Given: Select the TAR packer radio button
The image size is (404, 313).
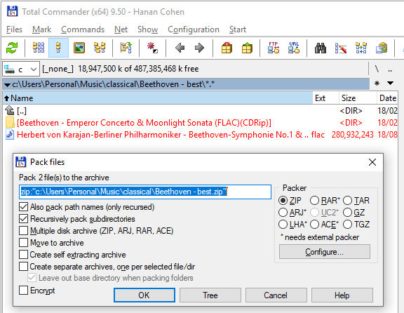Looking at the screenshot, I should pos(347,200).
